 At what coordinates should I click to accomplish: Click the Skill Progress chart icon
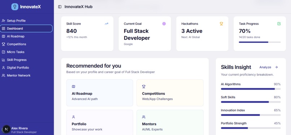pos(3,60)
